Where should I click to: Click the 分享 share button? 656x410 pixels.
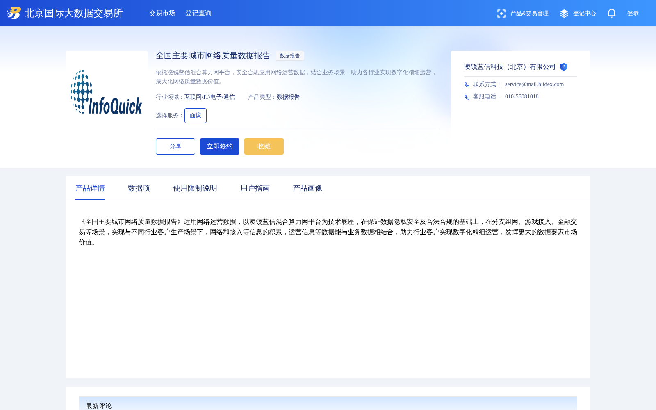pos(175,146)
